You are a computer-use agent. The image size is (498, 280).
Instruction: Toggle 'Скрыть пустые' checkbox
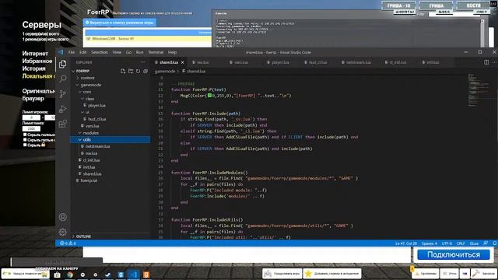(25, 140)
